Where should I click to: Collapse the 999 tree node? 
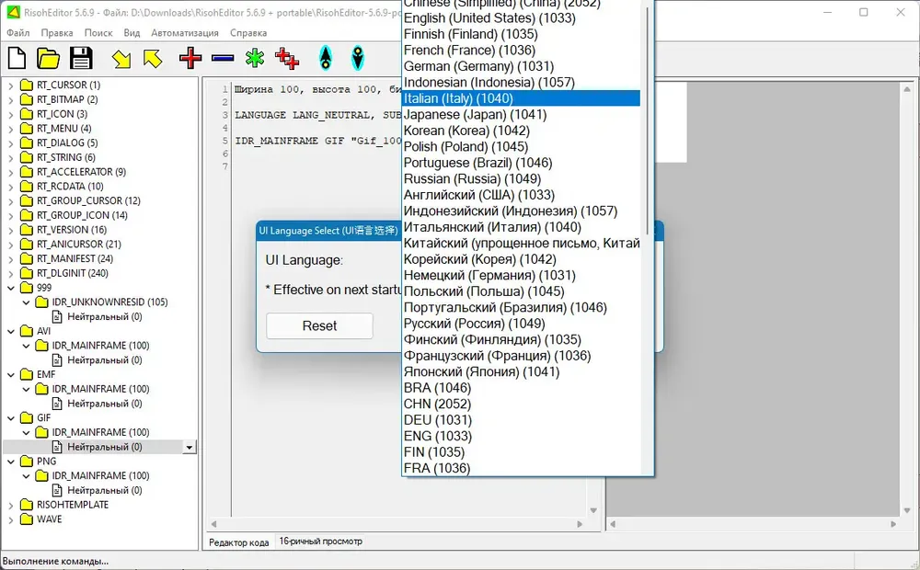(x=10, y=288)
